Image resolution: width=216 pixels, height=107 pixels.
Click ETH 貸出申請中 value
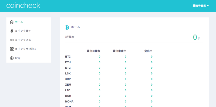126,62
